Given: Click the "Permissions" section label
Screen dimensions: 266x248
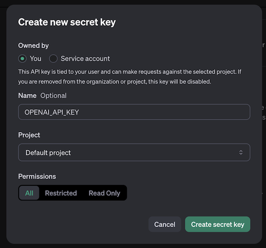Looking at the screenshot, I should pyautogui.click(x=37, y=176).
